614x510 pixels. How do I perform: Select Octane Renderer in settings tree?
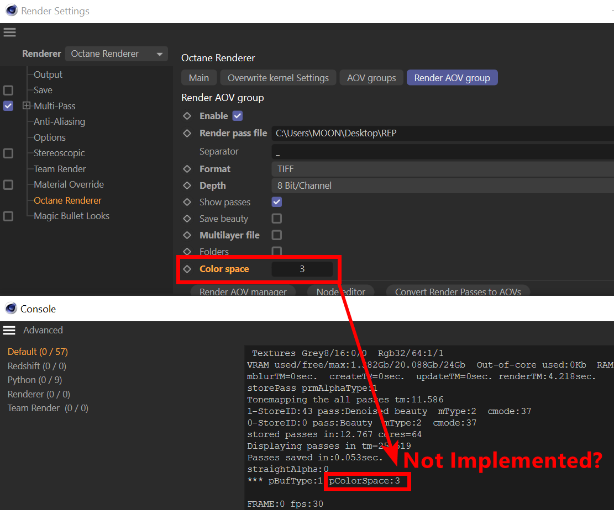(67, 200)
